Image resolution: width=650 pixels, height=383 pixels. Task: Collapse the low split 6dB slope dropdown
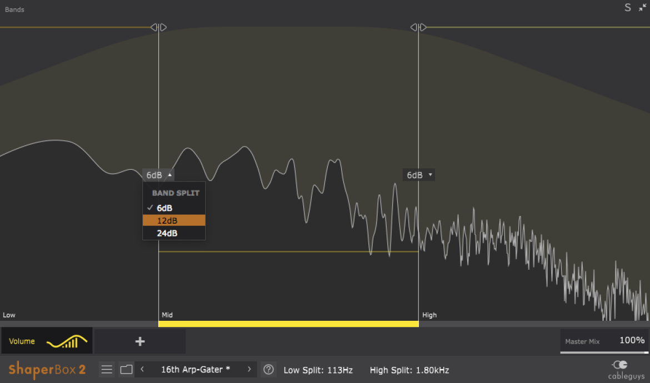coord(158,175)
